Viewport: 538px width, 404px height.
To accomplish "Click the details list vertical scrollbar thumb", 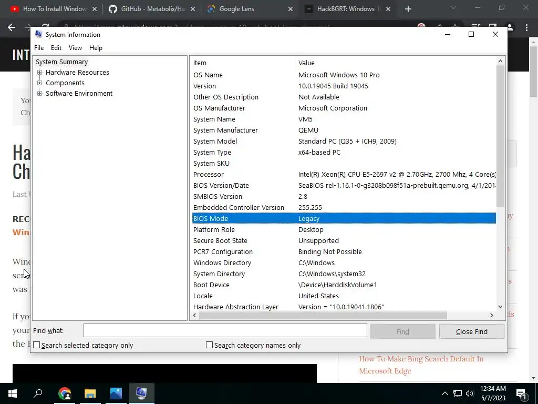I will point(500,136).
